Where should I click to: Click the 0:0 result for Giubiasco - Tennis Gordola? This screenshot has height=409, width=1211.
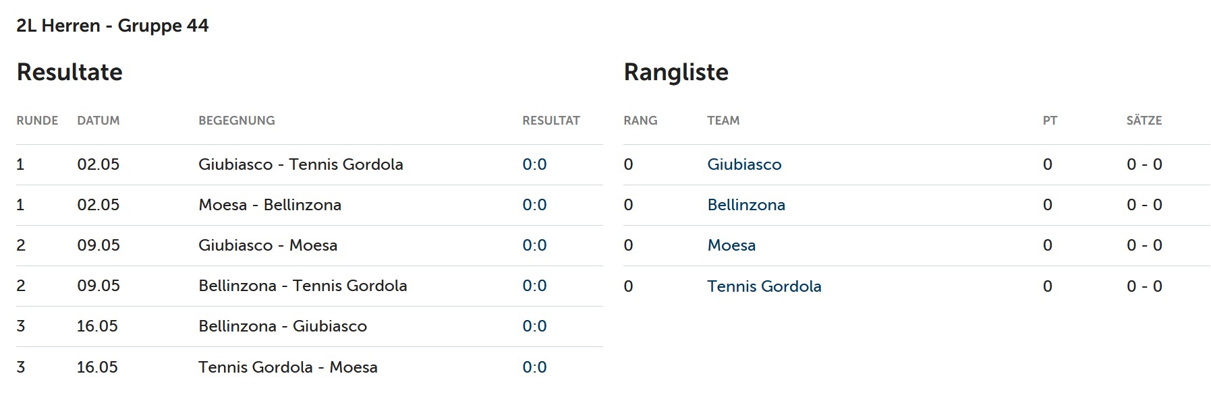[534, 164]
